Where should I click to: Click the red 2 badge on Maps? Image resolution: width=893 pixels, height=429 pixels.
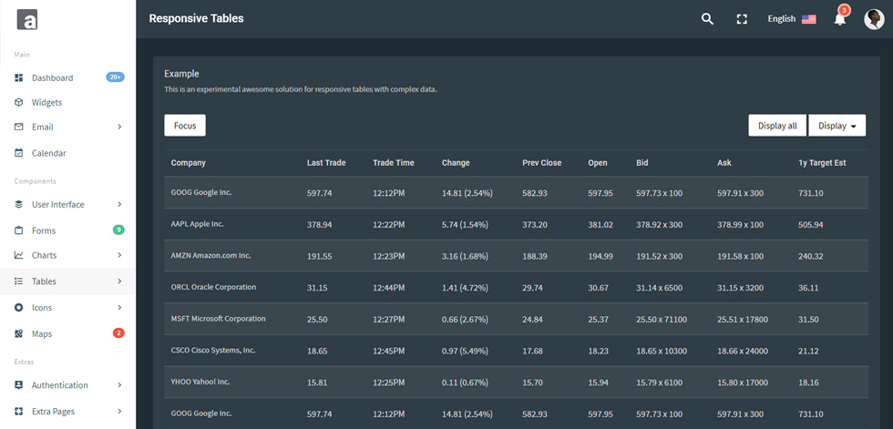118,332
